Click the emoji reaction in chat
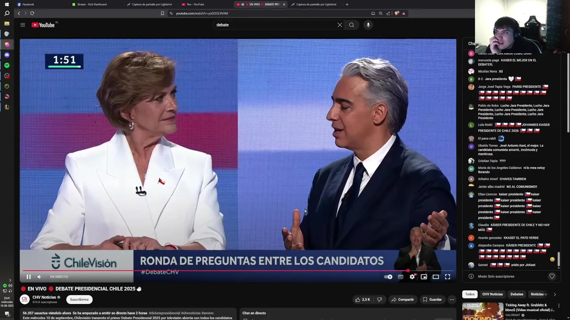The width and height of the screenshot is (570, 320). [x=552, y=260]
